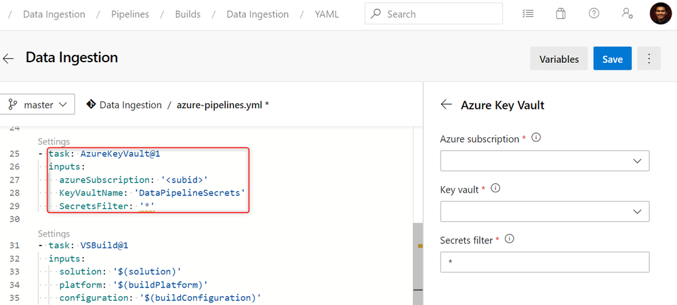Select the Pipelines breadcrumb item
The image size is (677, 305).
(x=130, y=14)
